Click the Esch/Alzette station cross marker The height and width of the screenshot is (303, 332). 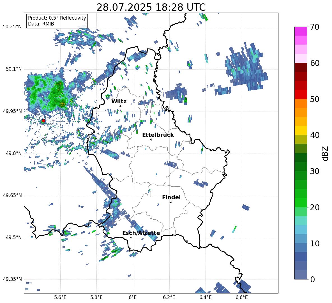tap(131, 238)
